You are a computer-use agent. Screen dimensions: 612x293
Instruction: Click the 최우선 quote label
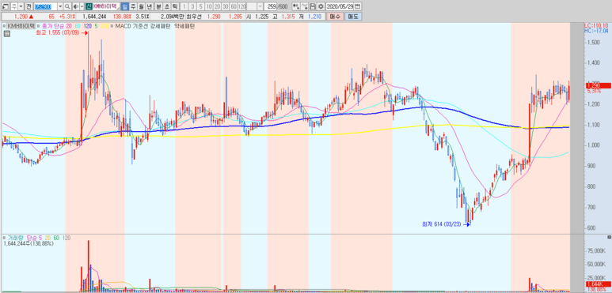point(194,17)
